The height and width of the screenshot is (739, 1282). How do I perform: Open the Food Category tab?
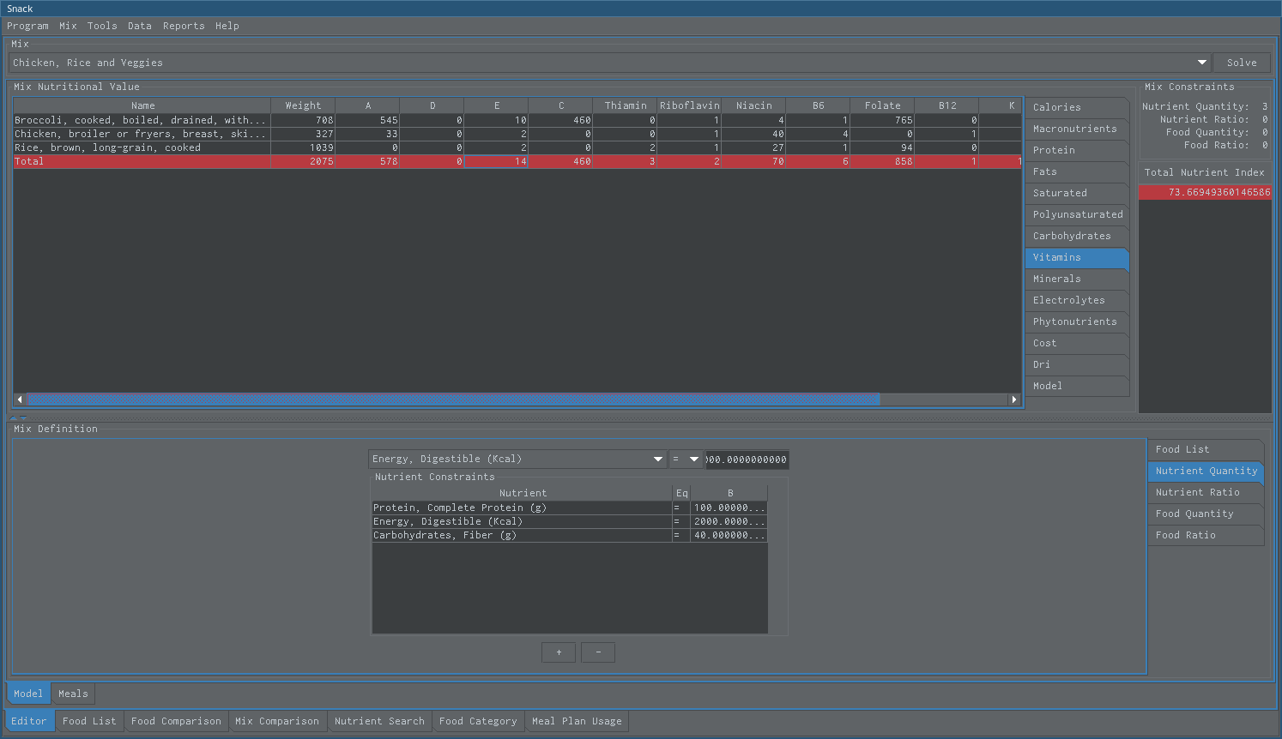[x=478, y=721]
